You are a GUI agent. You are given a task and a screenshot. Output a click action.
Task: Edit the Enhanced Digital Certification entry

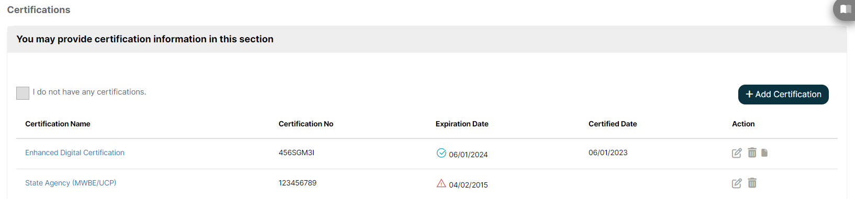737,153
